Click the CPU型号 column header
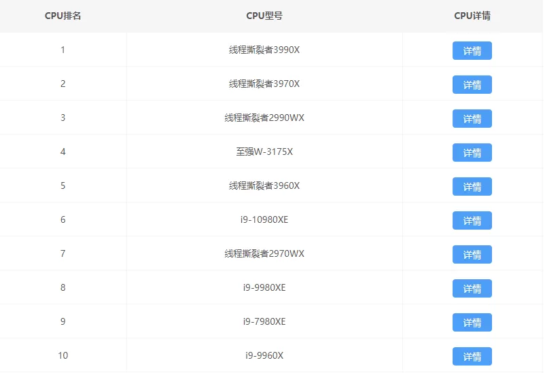545x373 pixels. (x=264, y=16)
